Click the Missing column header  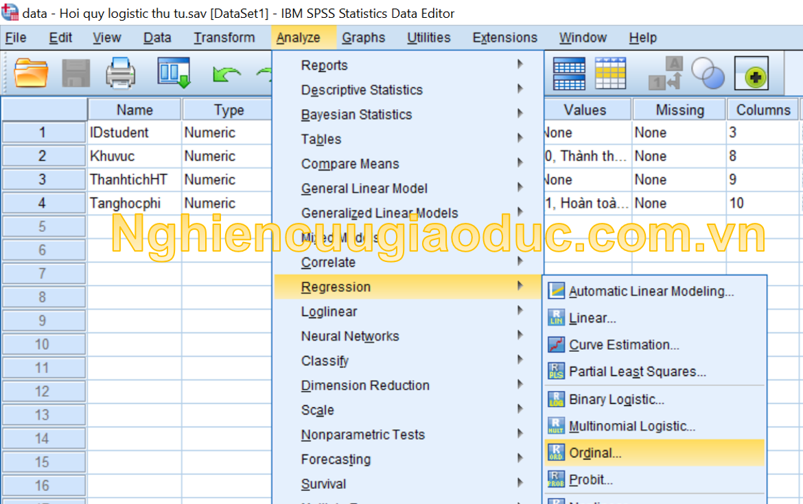(679, 110)
